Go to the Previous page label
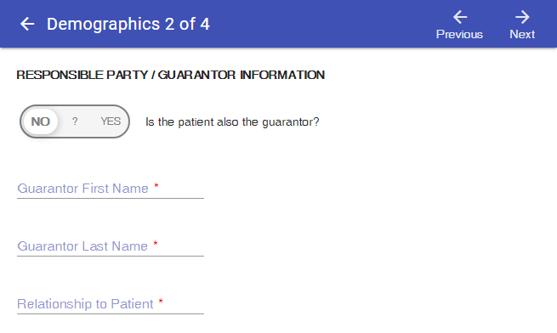This screenshot has width=557, height=333. [459, 35]
